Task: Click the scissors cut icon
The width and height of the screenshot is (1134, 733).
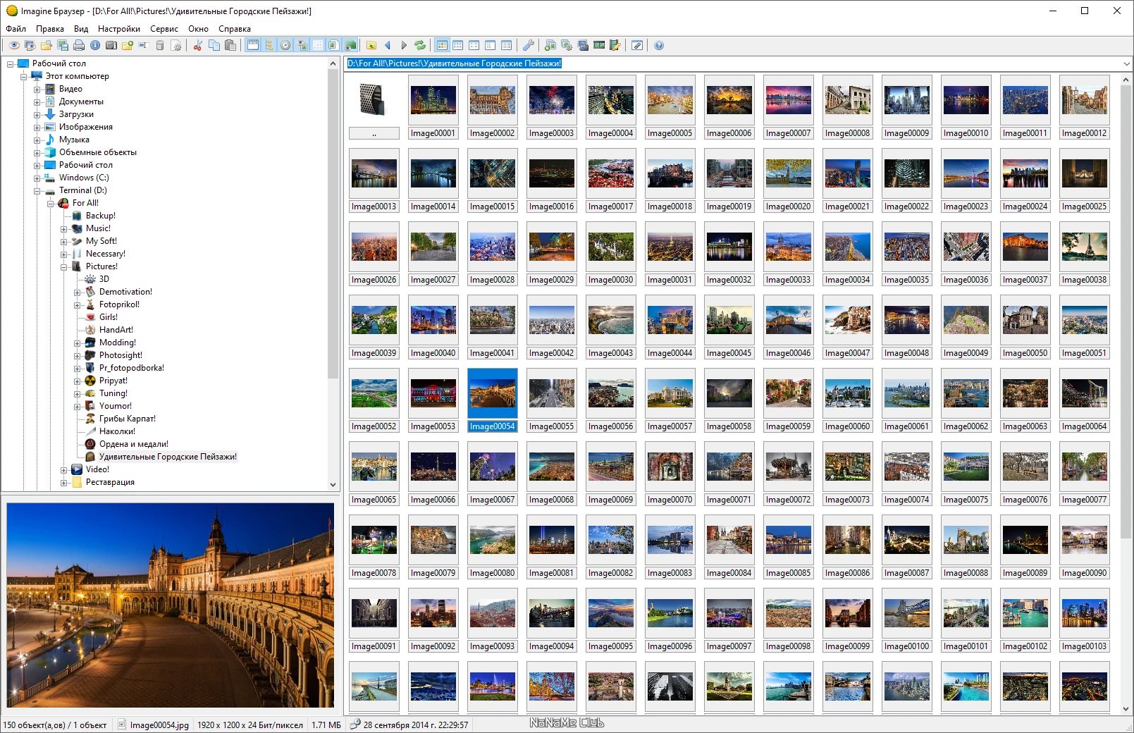Action: pos(197,45)
